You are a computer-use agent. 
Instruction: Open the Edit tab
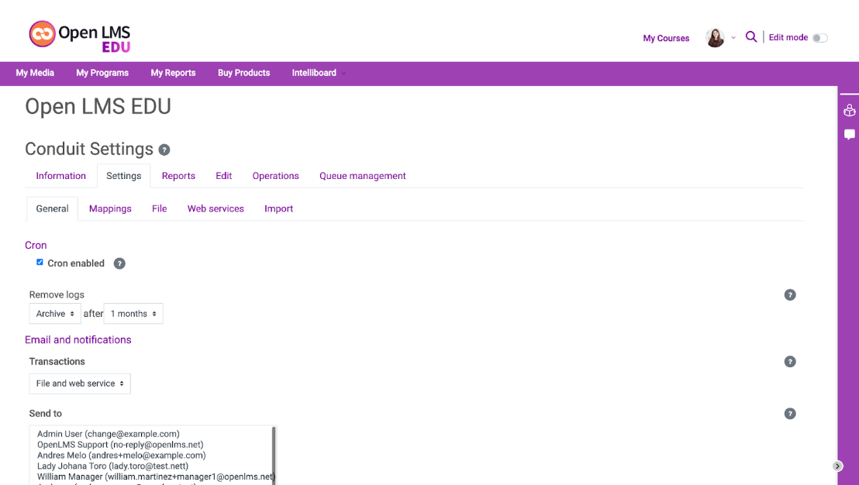[223, 176]
